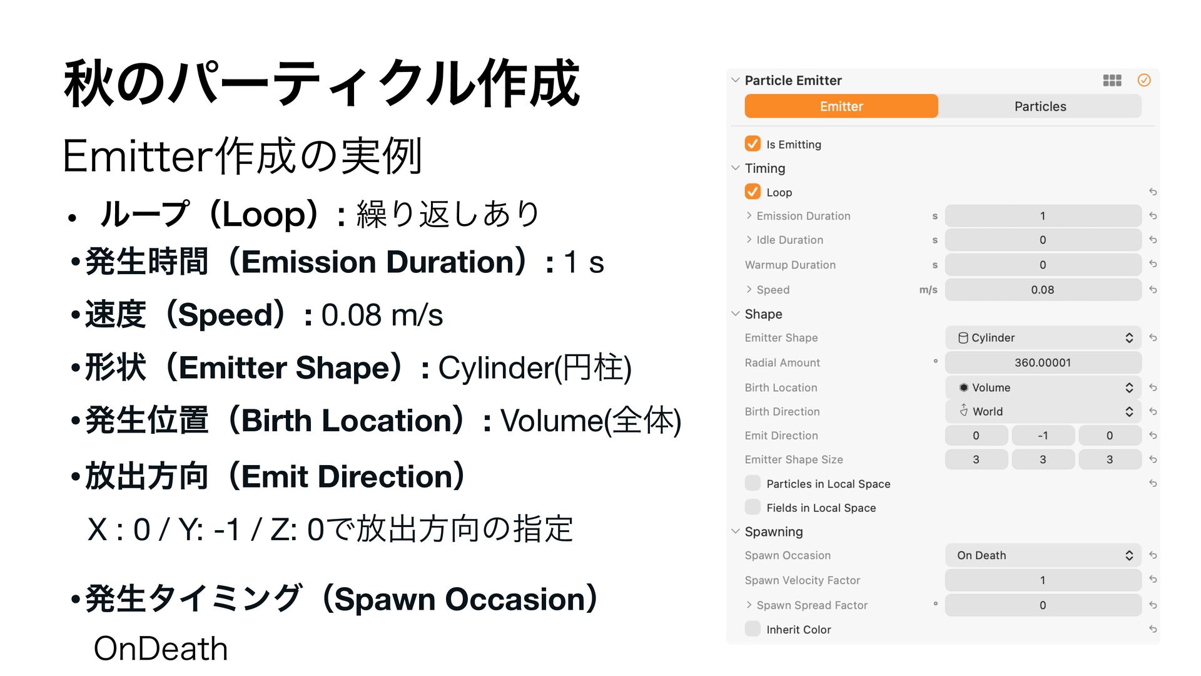Enable Particles in Local Space checkbox
This screenshot has height=676, width=1201.
click(753, 483)
